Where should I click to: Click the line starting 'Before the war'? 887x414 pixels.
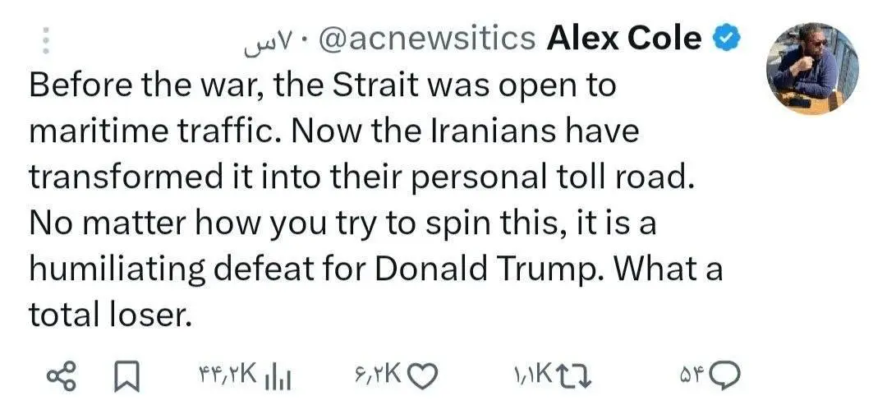[322, 85]
